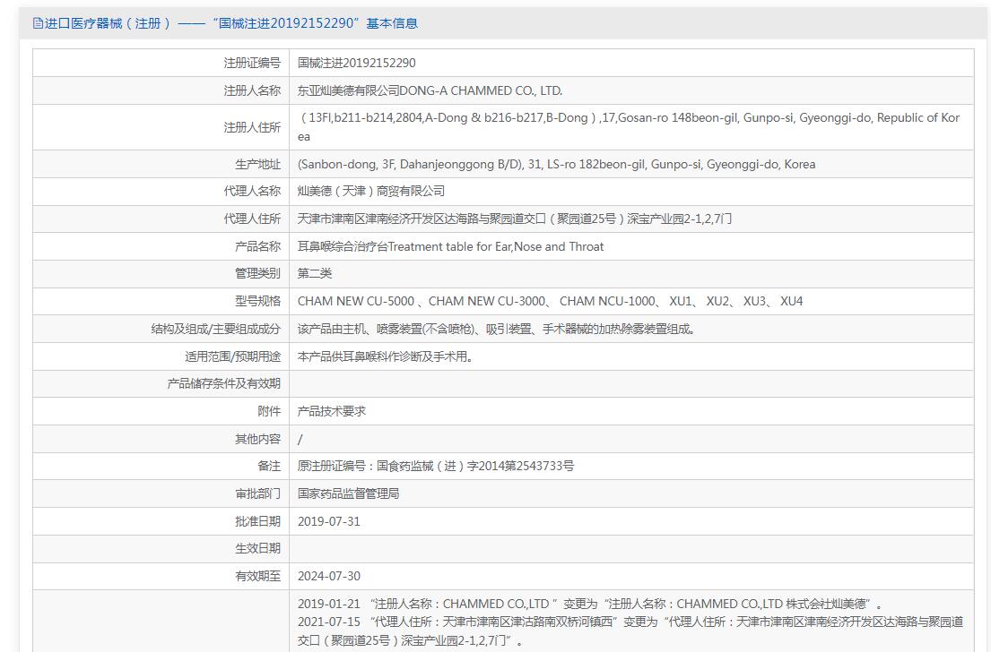The width and height of the screenshot is (991, 652).
Task: Click the registration number value 国械注进20192152290
Action: coord(356,63)
